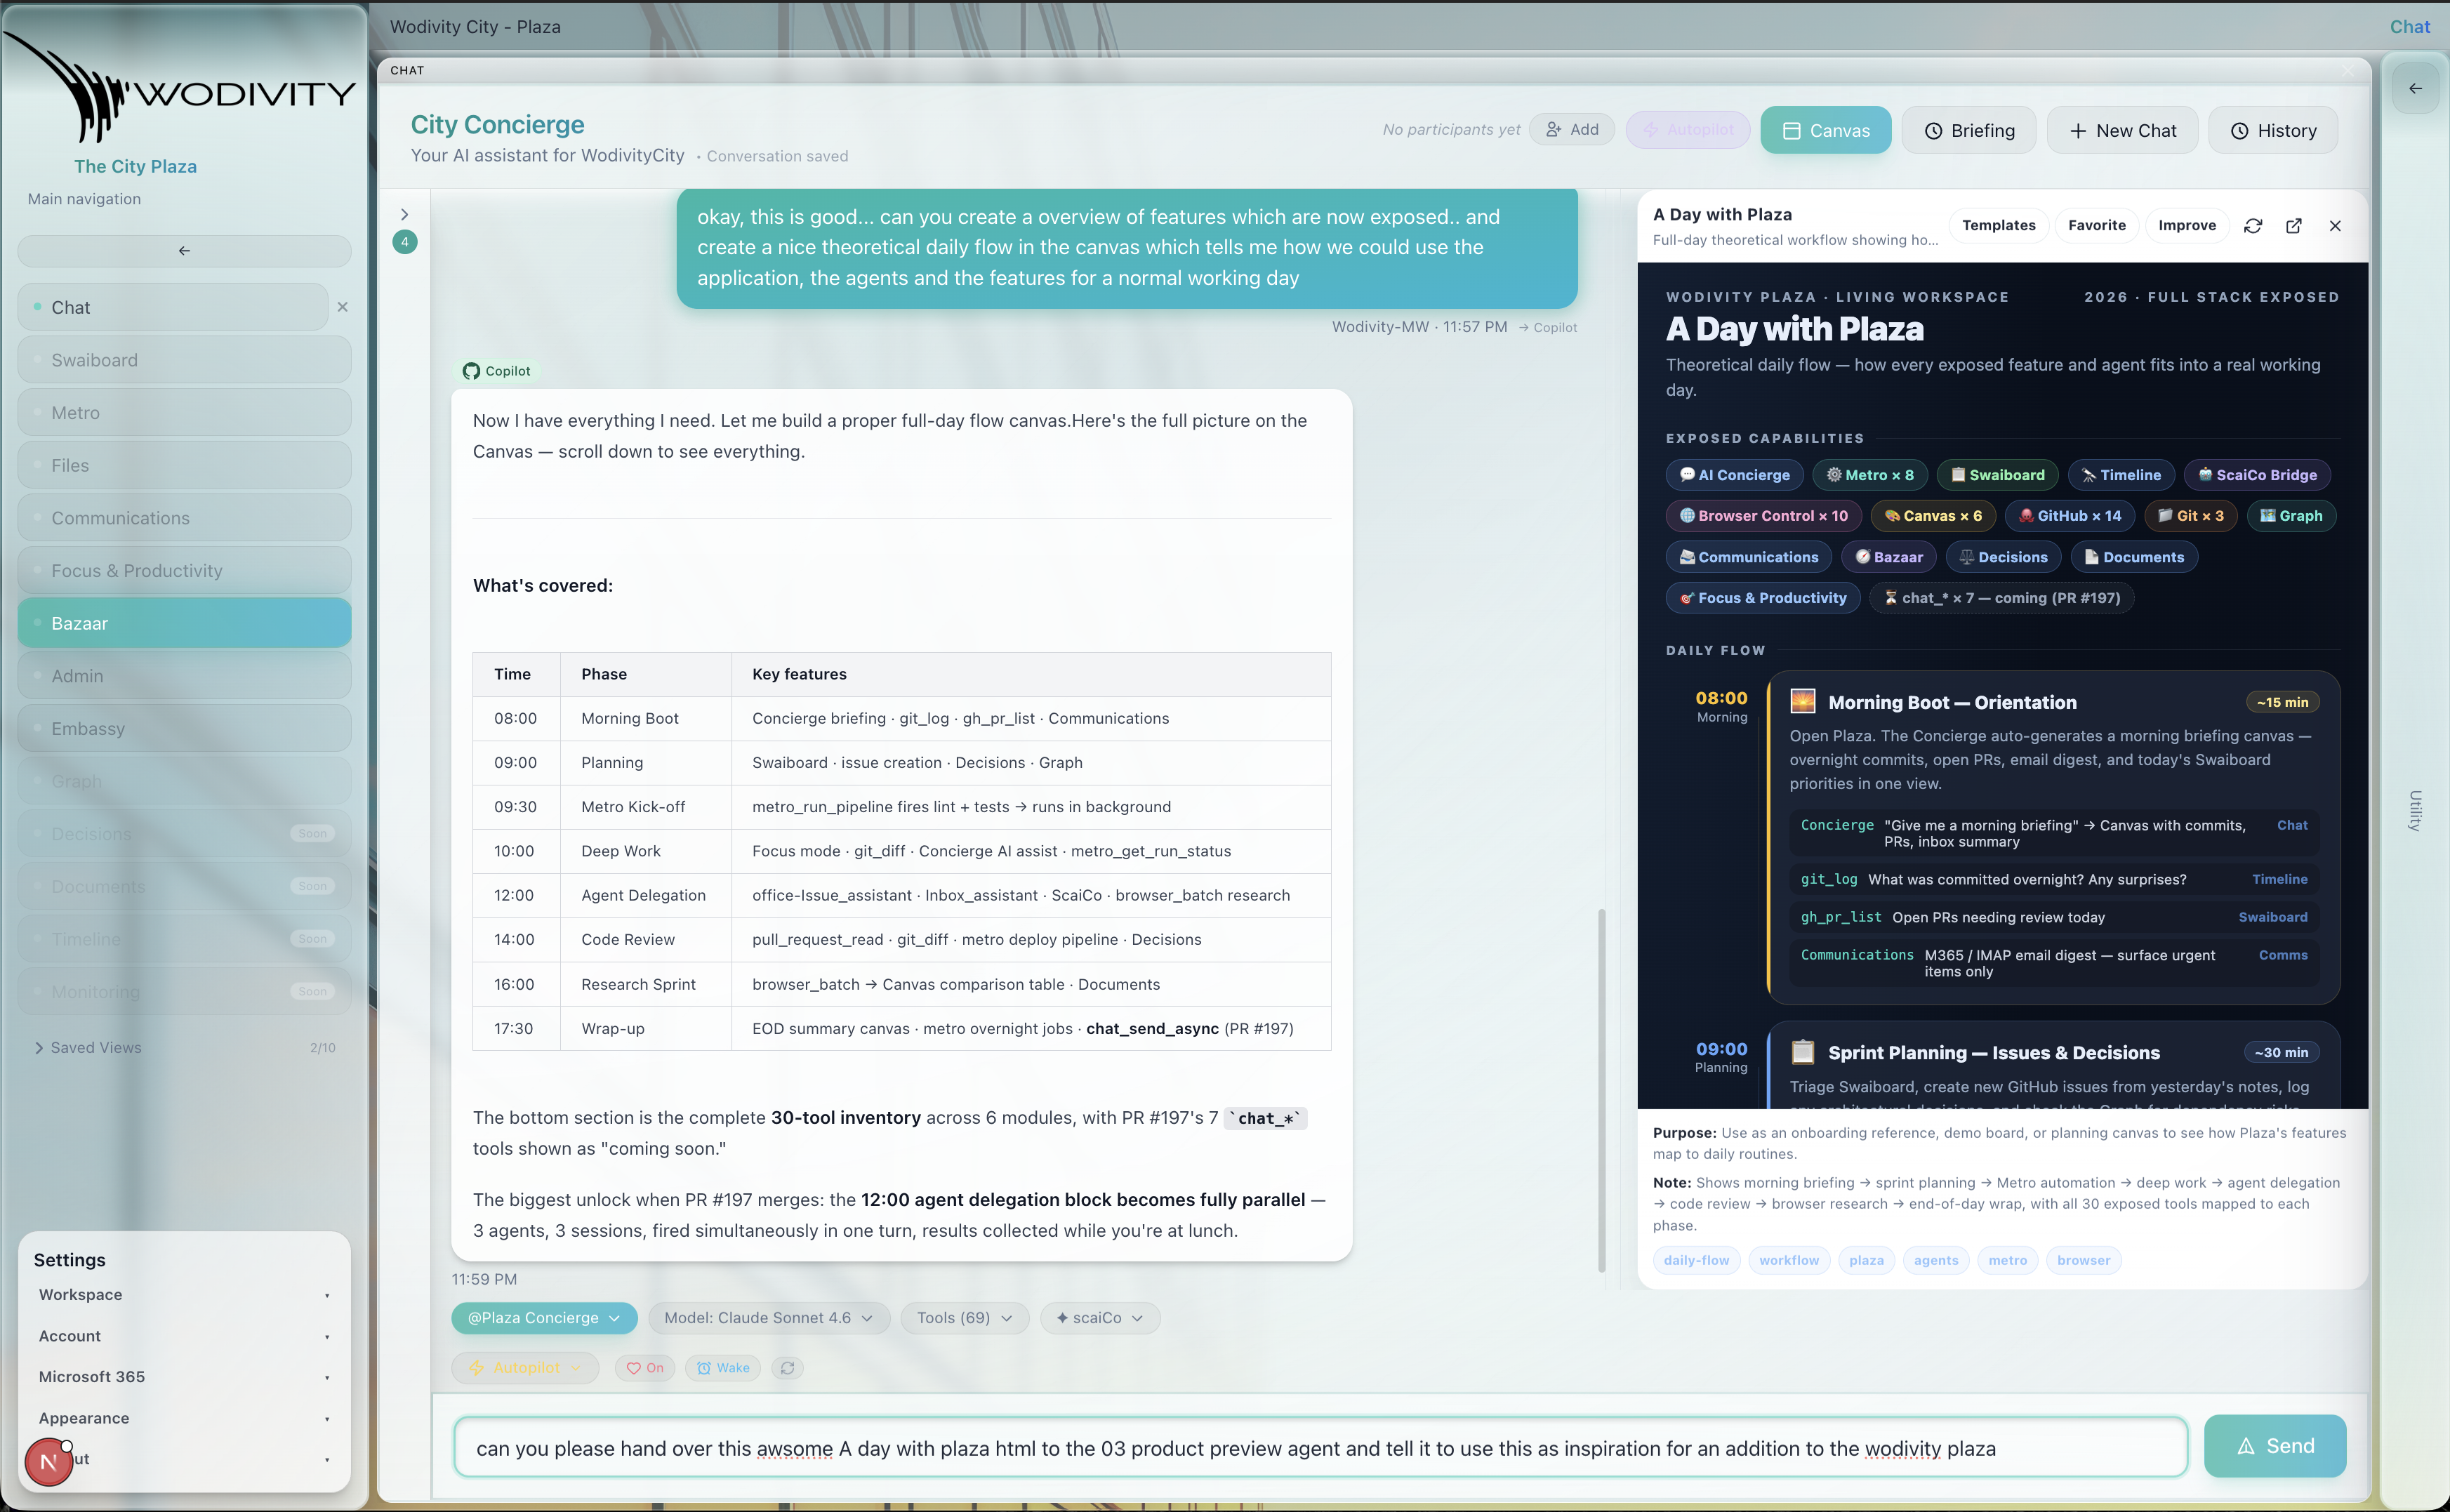Viewport: 2450px width, 1512px height.
Task: Click the Wodivity logo
Action: click(178, 88)
